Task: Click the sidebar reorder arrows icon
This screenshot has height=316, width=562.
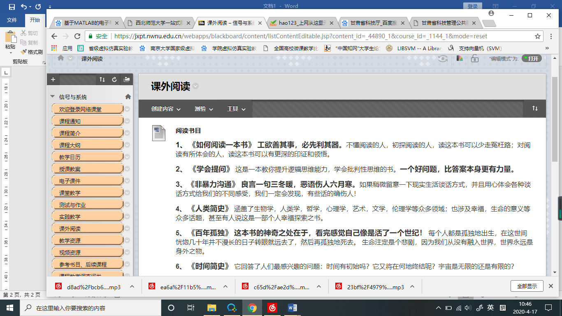Action: pyautogui.click(x=102, y=80)
